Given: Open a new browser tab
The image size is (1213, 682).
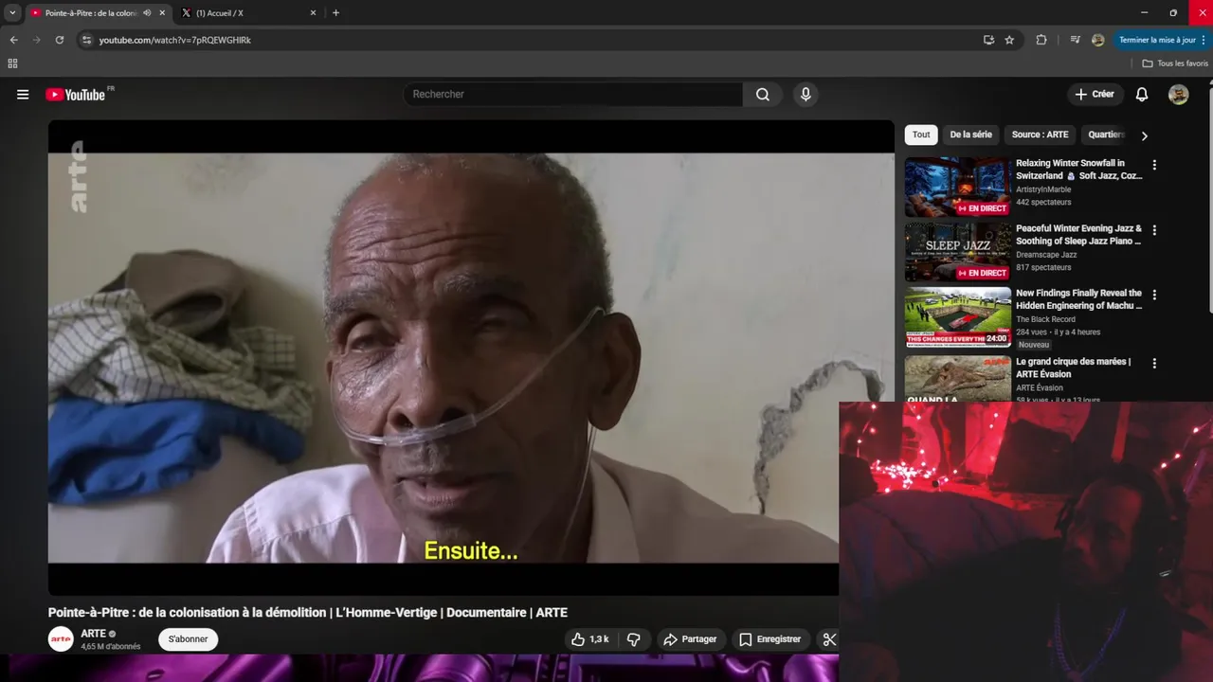Looking at the screenshot, I should point(335,13).
